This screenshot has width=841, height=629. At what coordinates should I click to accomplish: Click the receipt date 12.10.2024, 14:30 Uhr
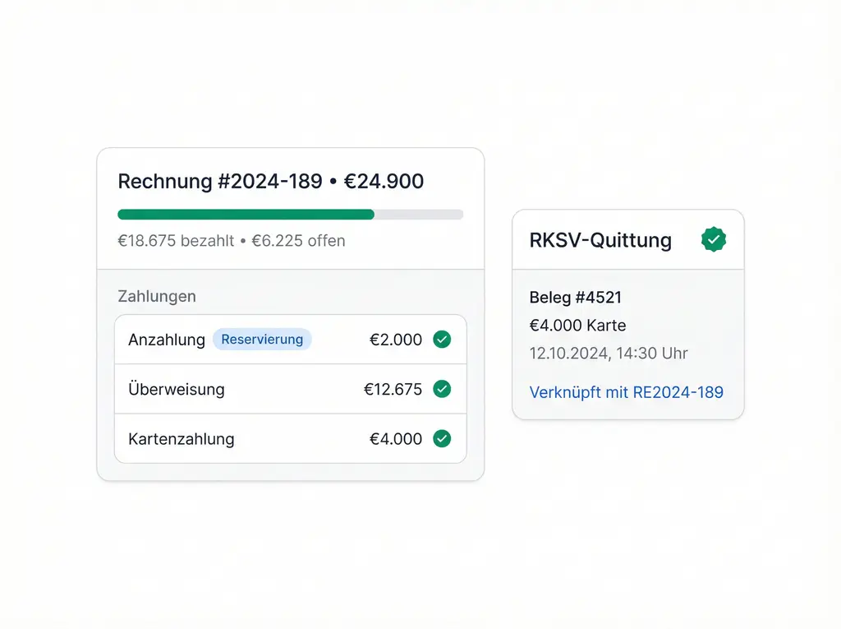609,354
